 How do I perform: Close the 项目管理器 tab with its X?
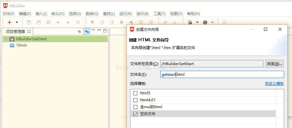coord(29,31)
